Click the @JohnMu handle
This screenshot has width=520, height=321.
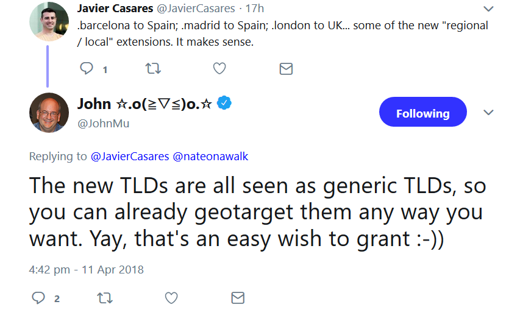click(103, 124)
